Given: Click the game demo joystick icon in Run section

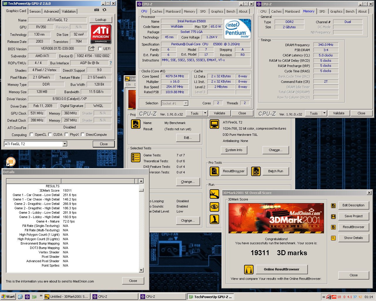Looking at the screenshot, I should (x=214, y=219).
